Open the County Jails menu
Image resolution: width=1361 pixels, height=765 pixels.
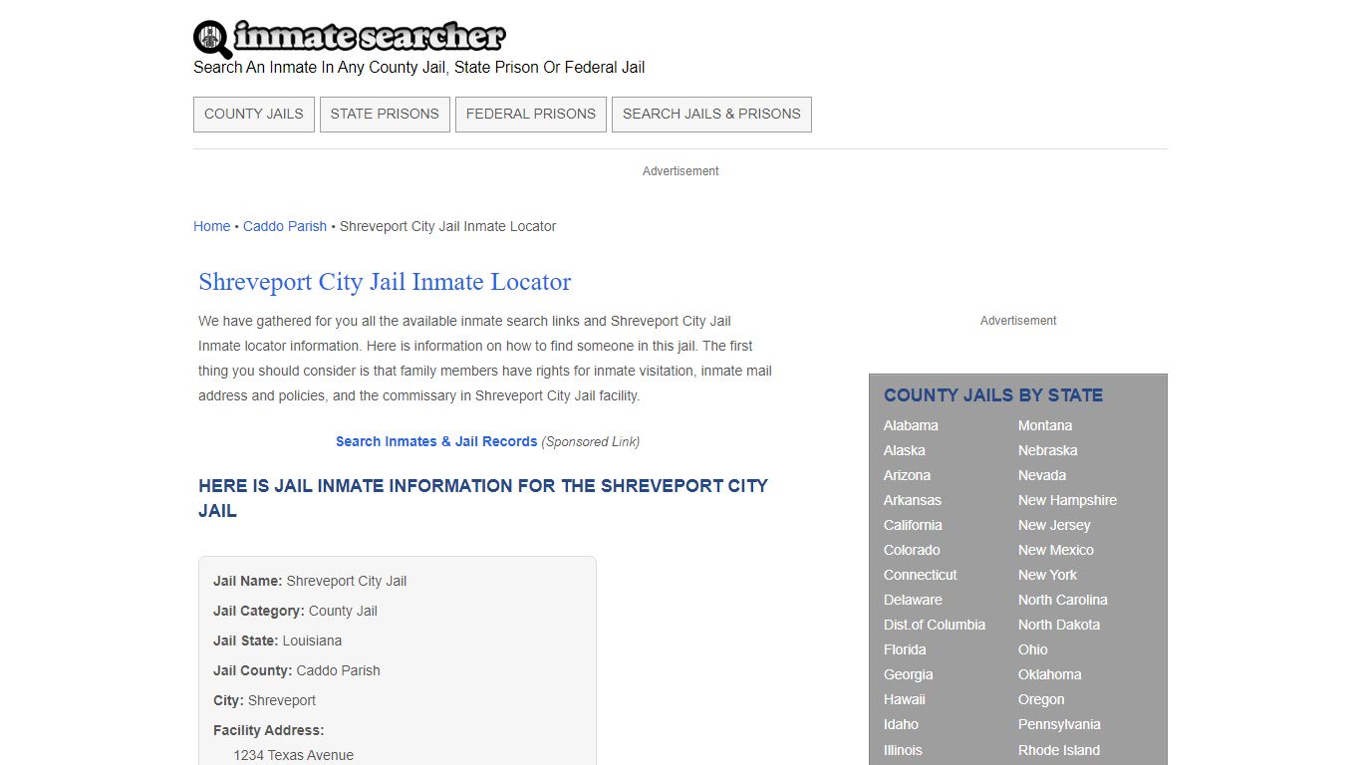tap(254, 114)
